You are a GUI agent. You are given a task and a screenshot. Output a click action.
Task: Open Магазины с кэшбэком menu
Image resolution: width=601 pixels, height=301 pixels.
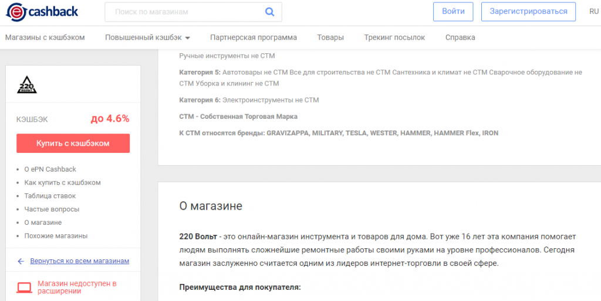click(45, 37)
